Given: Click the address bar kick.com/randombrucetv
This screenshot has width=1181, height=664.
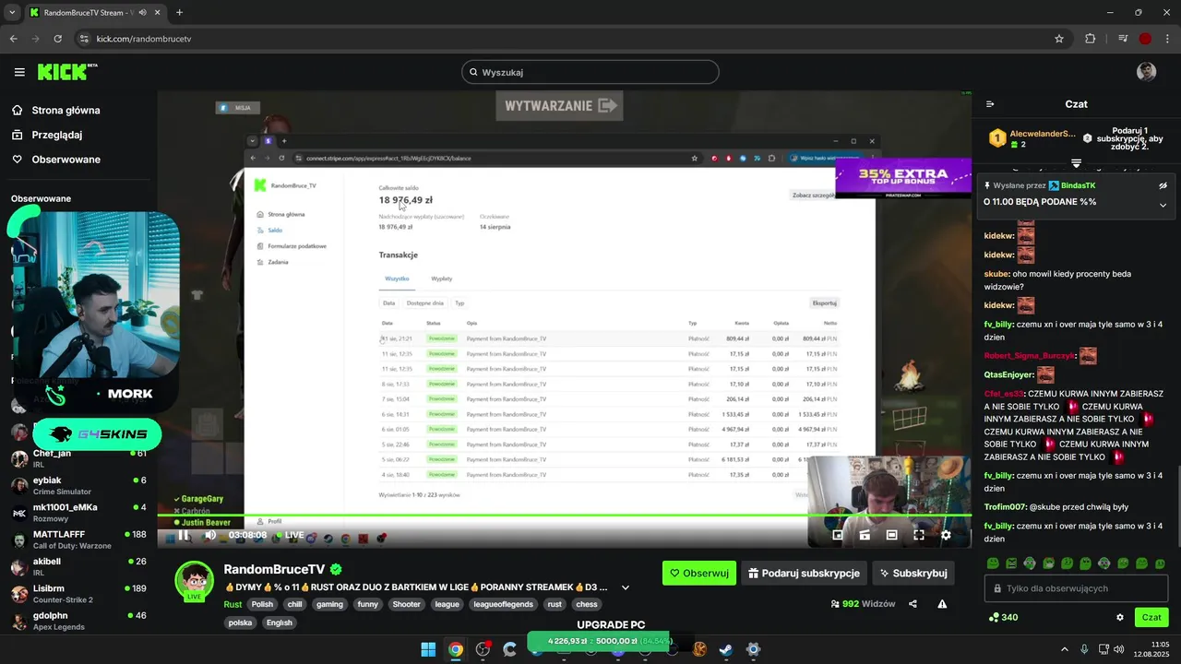Looking at the screenshot, I should tap(143, 39).
